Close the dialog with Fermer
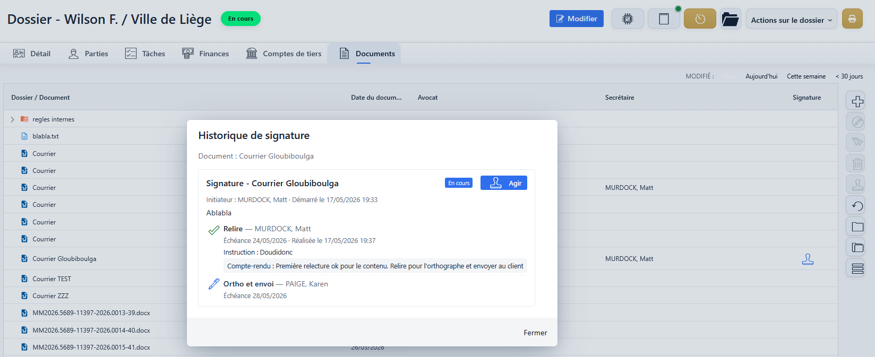Image resolution: width=875 pixels, height=357 pixels. point(535,333)
